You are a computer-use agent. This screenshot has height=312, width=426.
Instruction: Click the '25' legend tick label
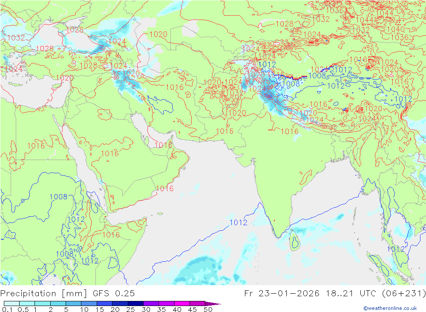130,309
